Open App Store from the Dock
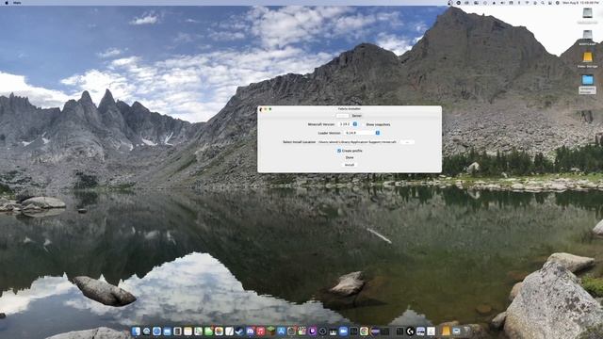Image resolution: width=603 pixels, height=339 pixels. pyautogui.click(x=282, y=331)
